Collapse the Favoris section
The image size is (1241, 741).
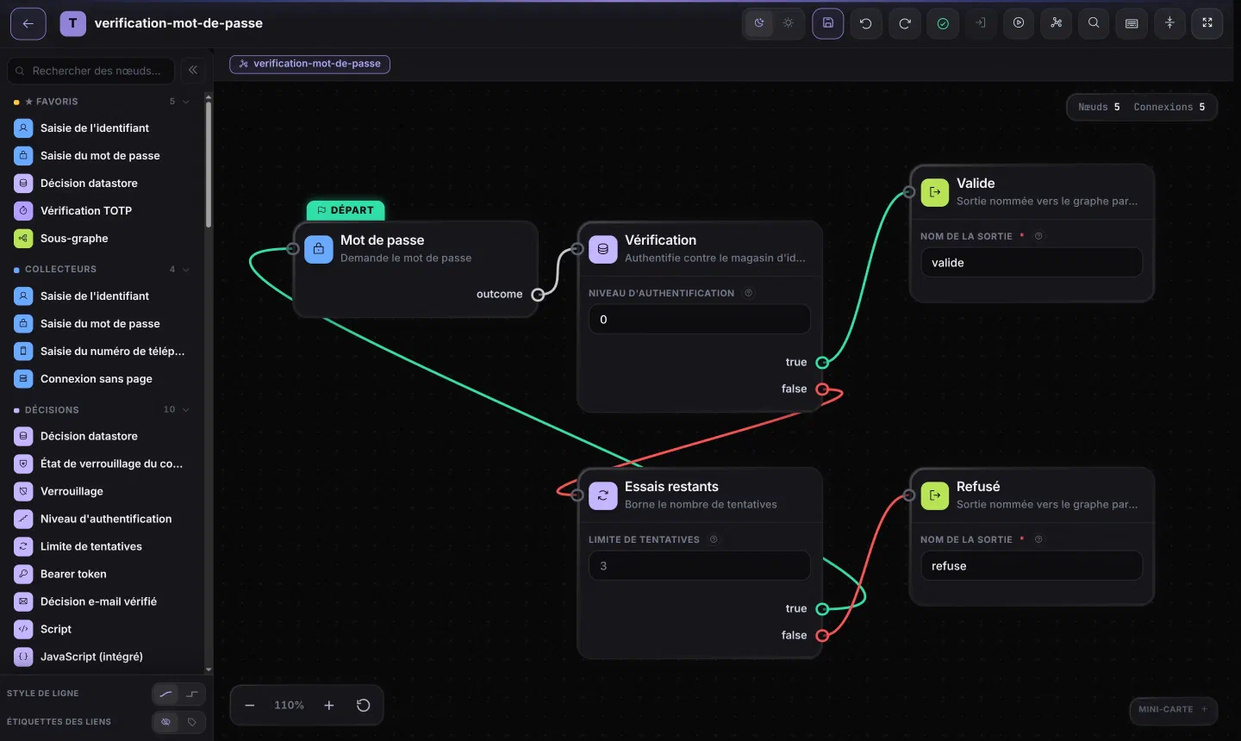click(x=185, y=102)
